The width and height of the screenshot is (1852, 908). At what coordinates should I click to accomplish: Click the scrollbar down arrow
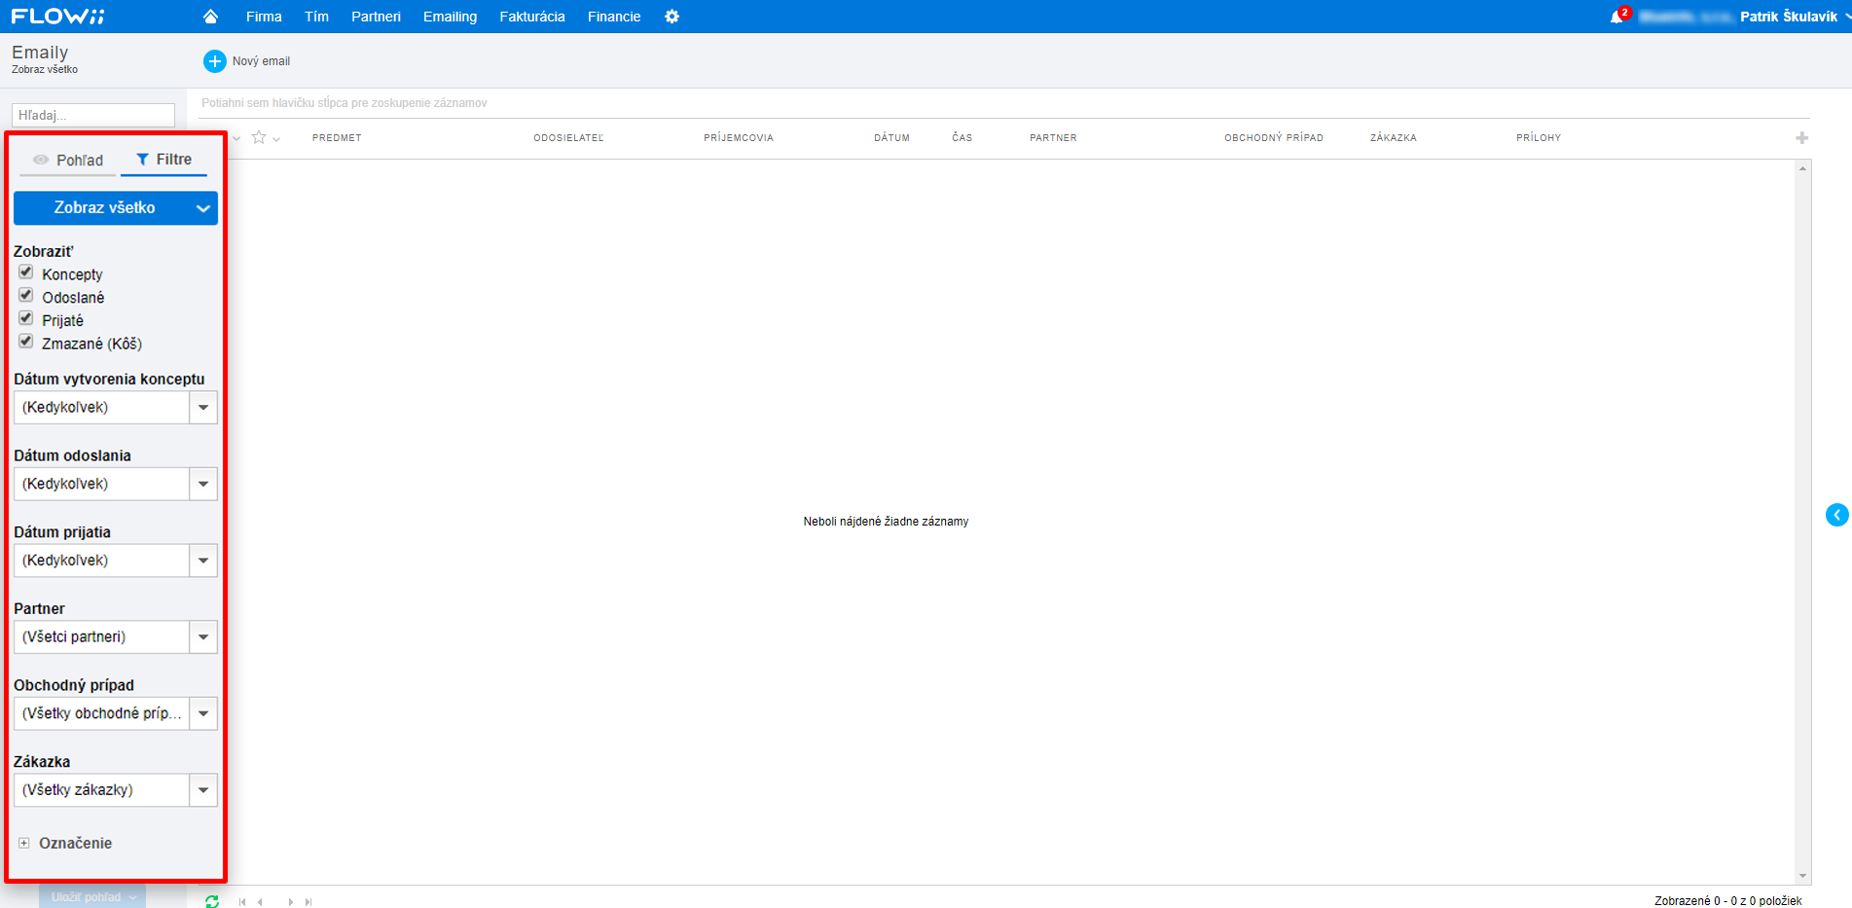(x=1803, y=876)
